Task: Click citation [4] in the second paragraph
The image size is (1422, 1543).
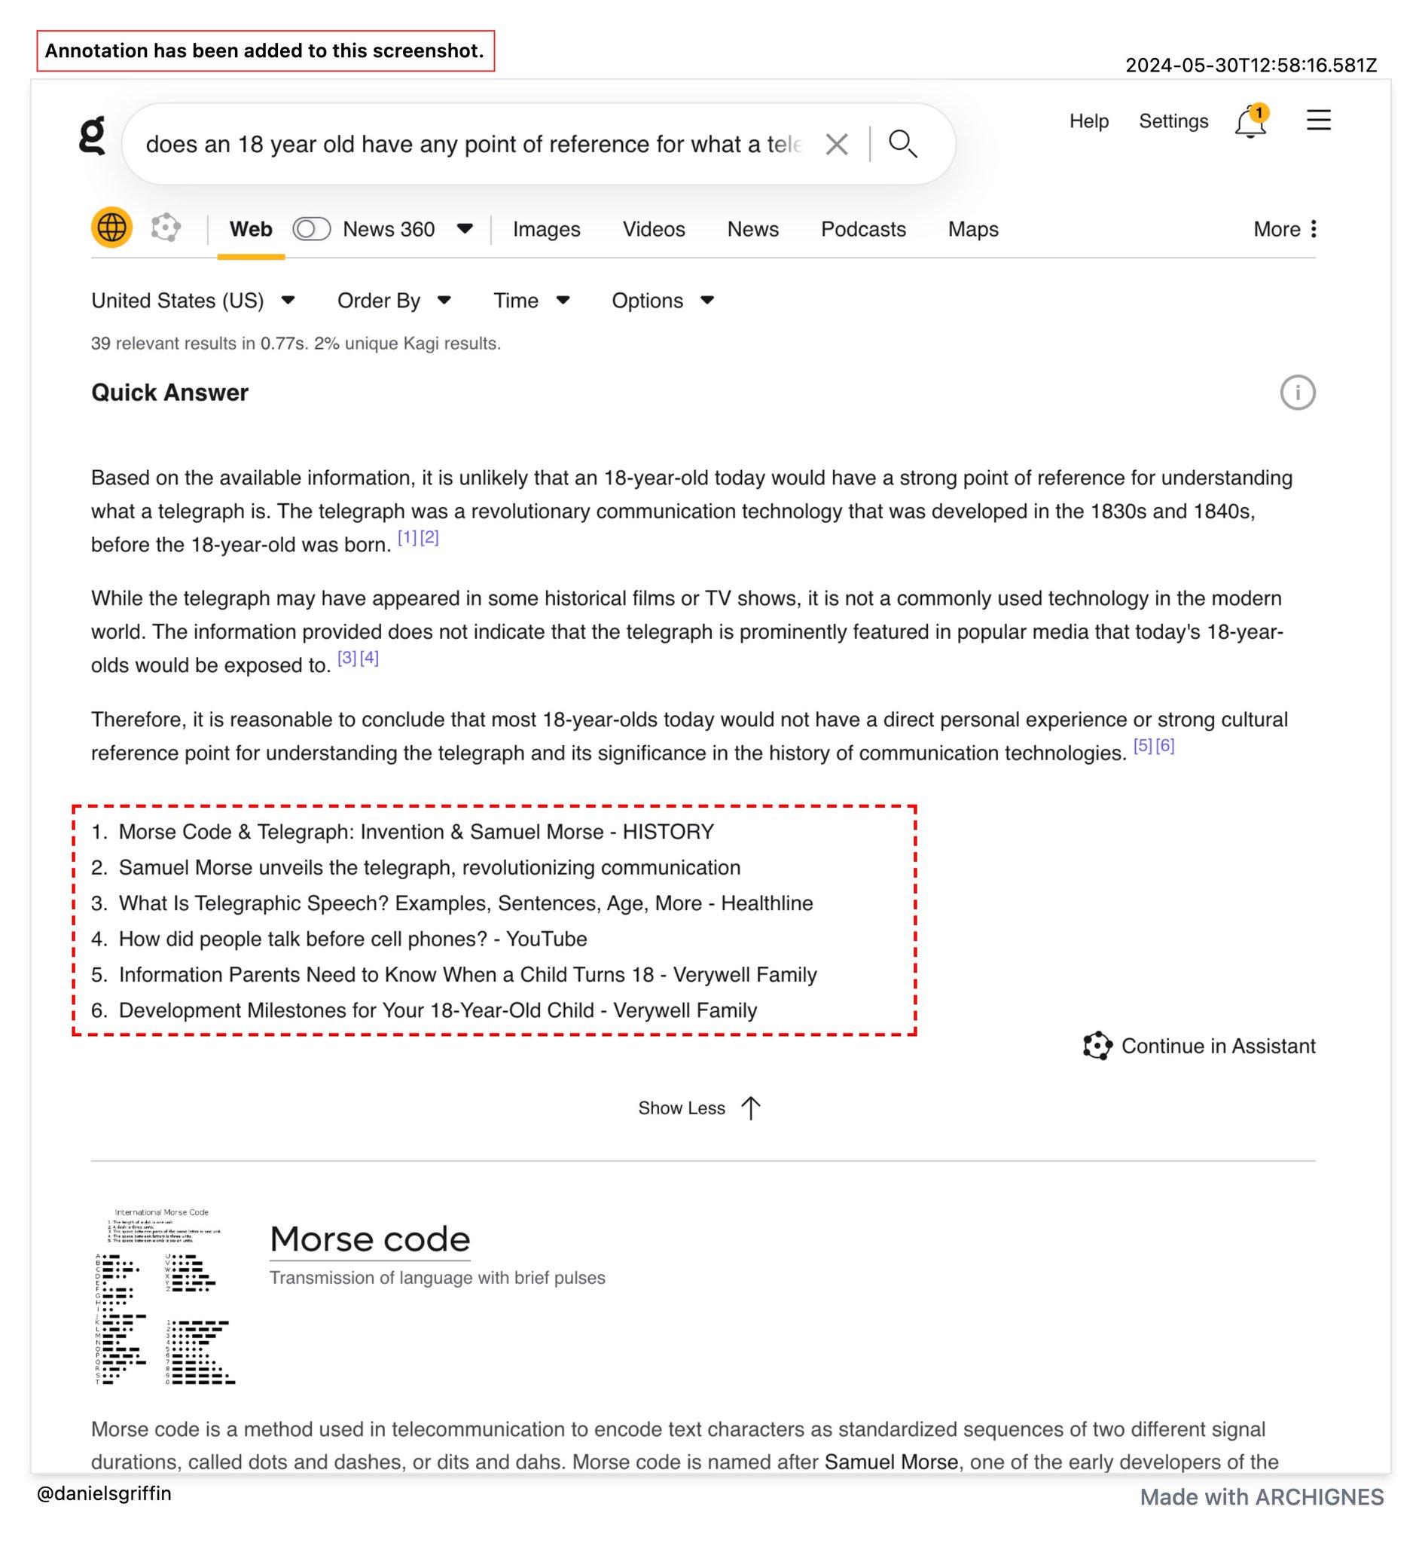Action: click(x=369, y=658)
